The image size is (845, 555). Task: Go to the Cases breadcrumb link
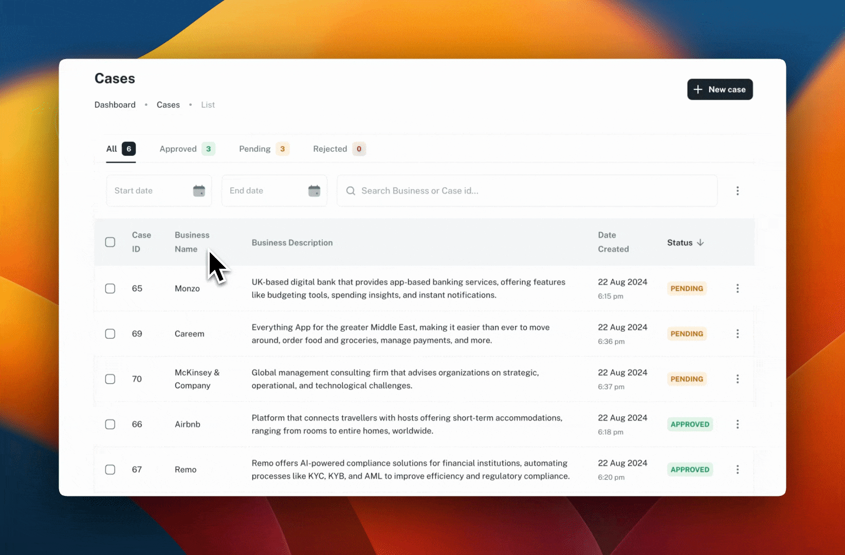[168, 105]
